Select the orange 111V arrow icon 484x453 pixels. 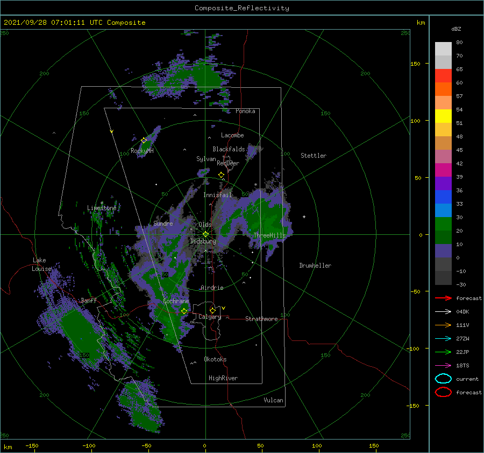(443, 325)
